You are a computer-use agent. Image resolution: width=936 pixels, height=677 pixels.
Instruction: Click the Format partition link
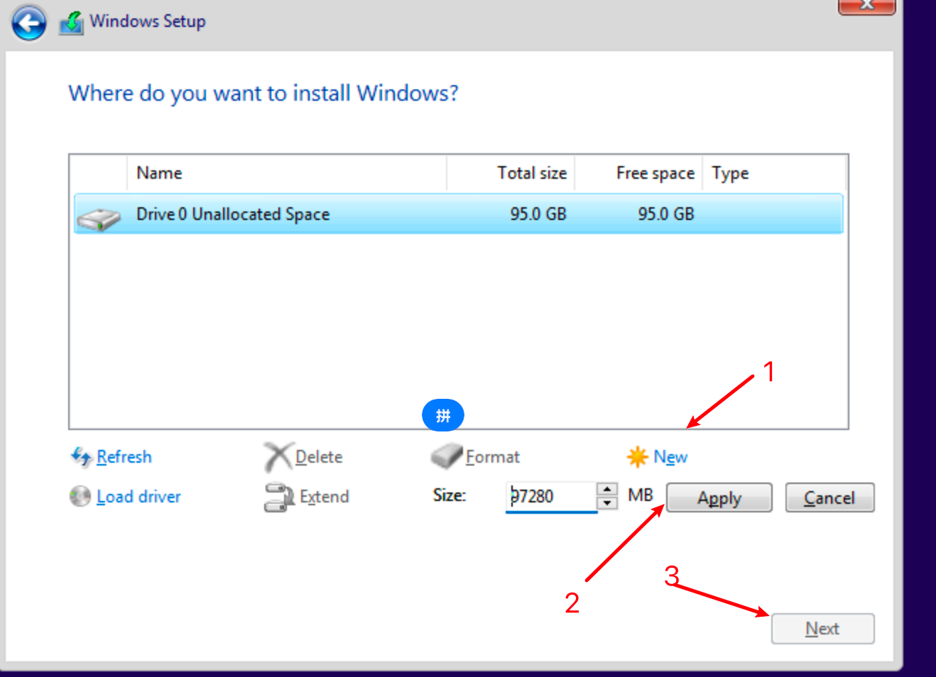coord(493,457)
